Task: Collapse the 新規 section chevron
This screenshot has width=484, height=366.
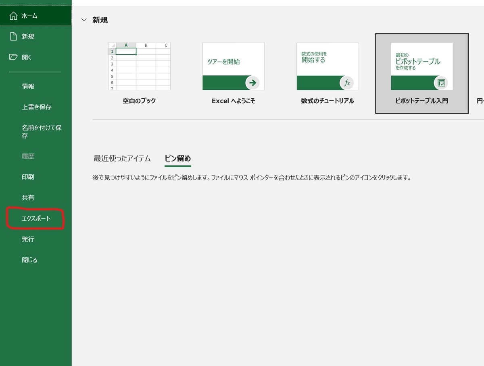Action: point(84,20)
